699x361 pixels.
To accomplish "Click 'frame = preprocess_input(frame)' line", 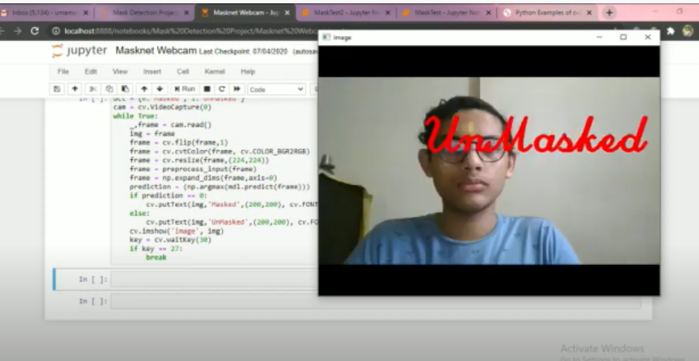I will pos(193,169).
